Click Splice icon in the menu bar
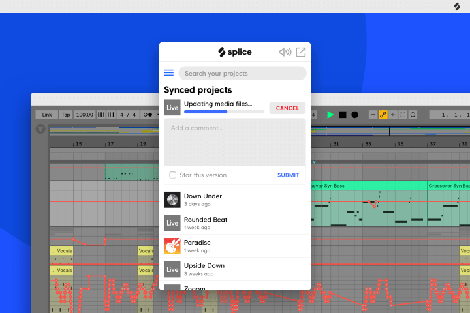 click(x=457, y=7)
